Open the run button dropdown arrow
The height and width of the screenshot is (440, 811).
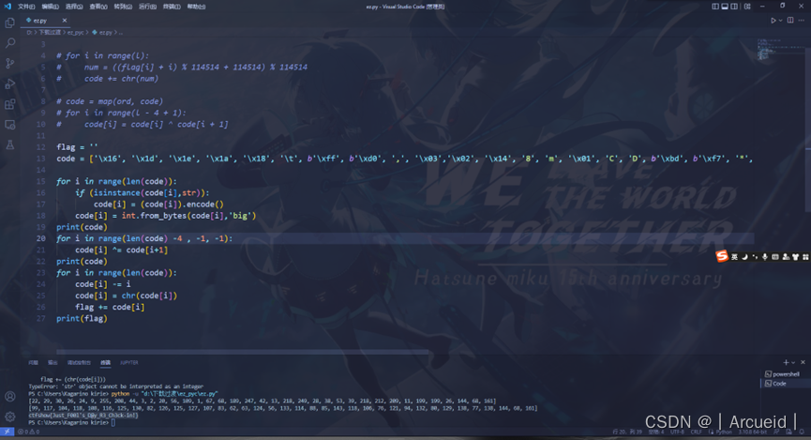point(780,21)
